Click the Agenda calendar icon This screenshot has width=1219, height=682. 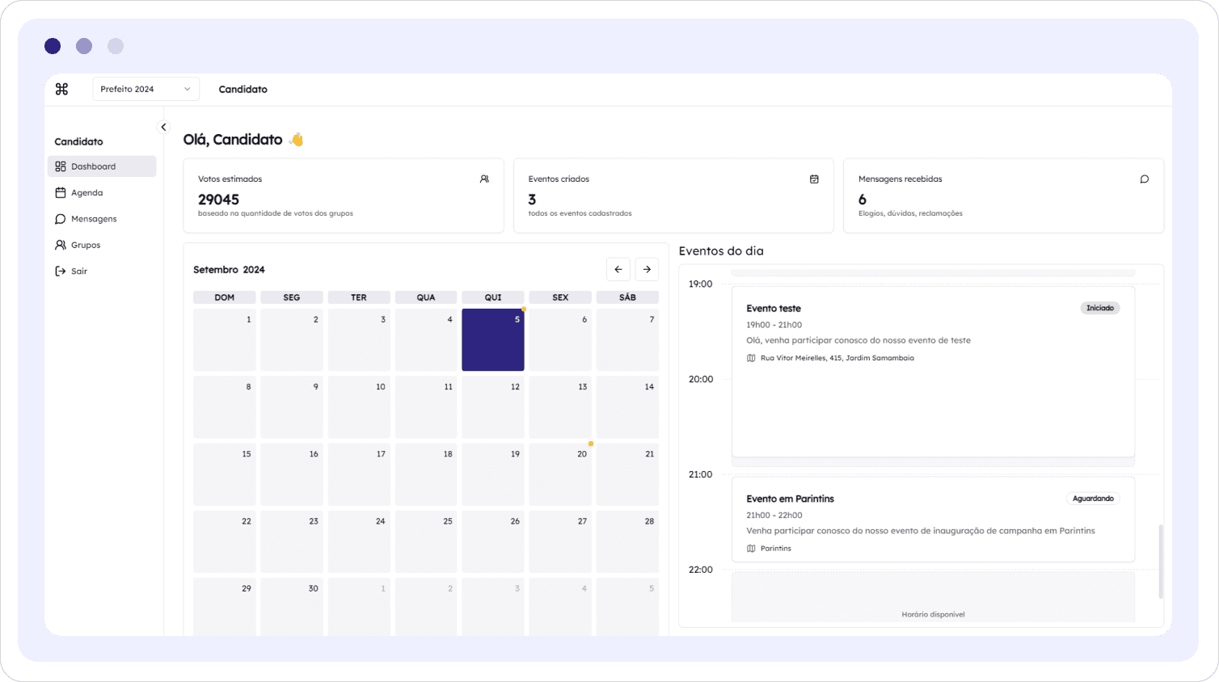coord(61,192)
